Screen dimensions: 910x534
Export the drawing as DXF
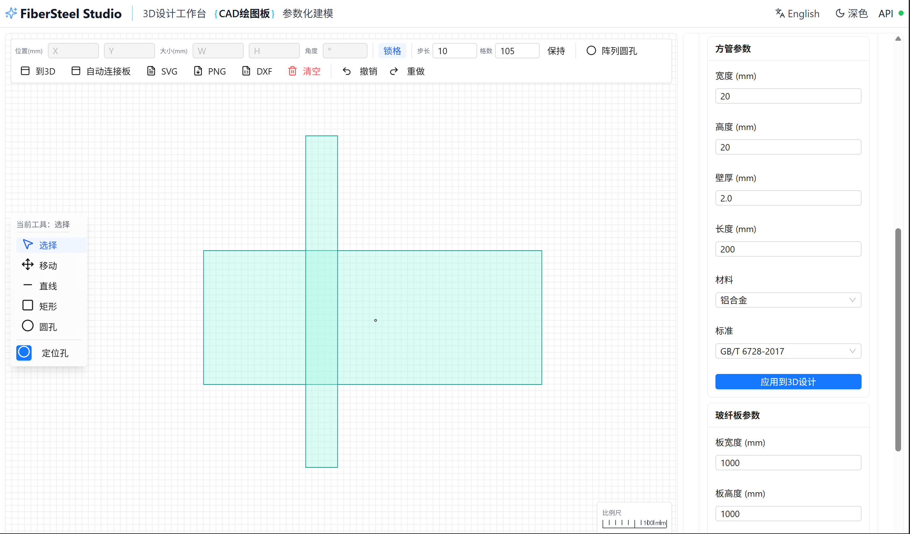click(x=257, y=71)
